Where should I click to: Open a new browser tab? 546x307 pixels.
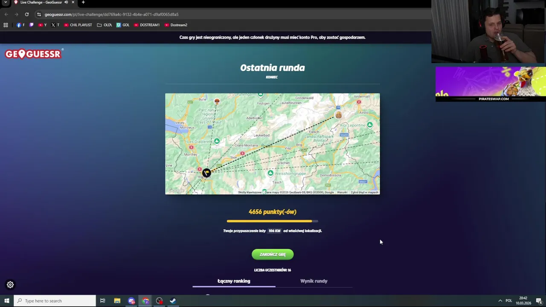(x=83, y=2)
